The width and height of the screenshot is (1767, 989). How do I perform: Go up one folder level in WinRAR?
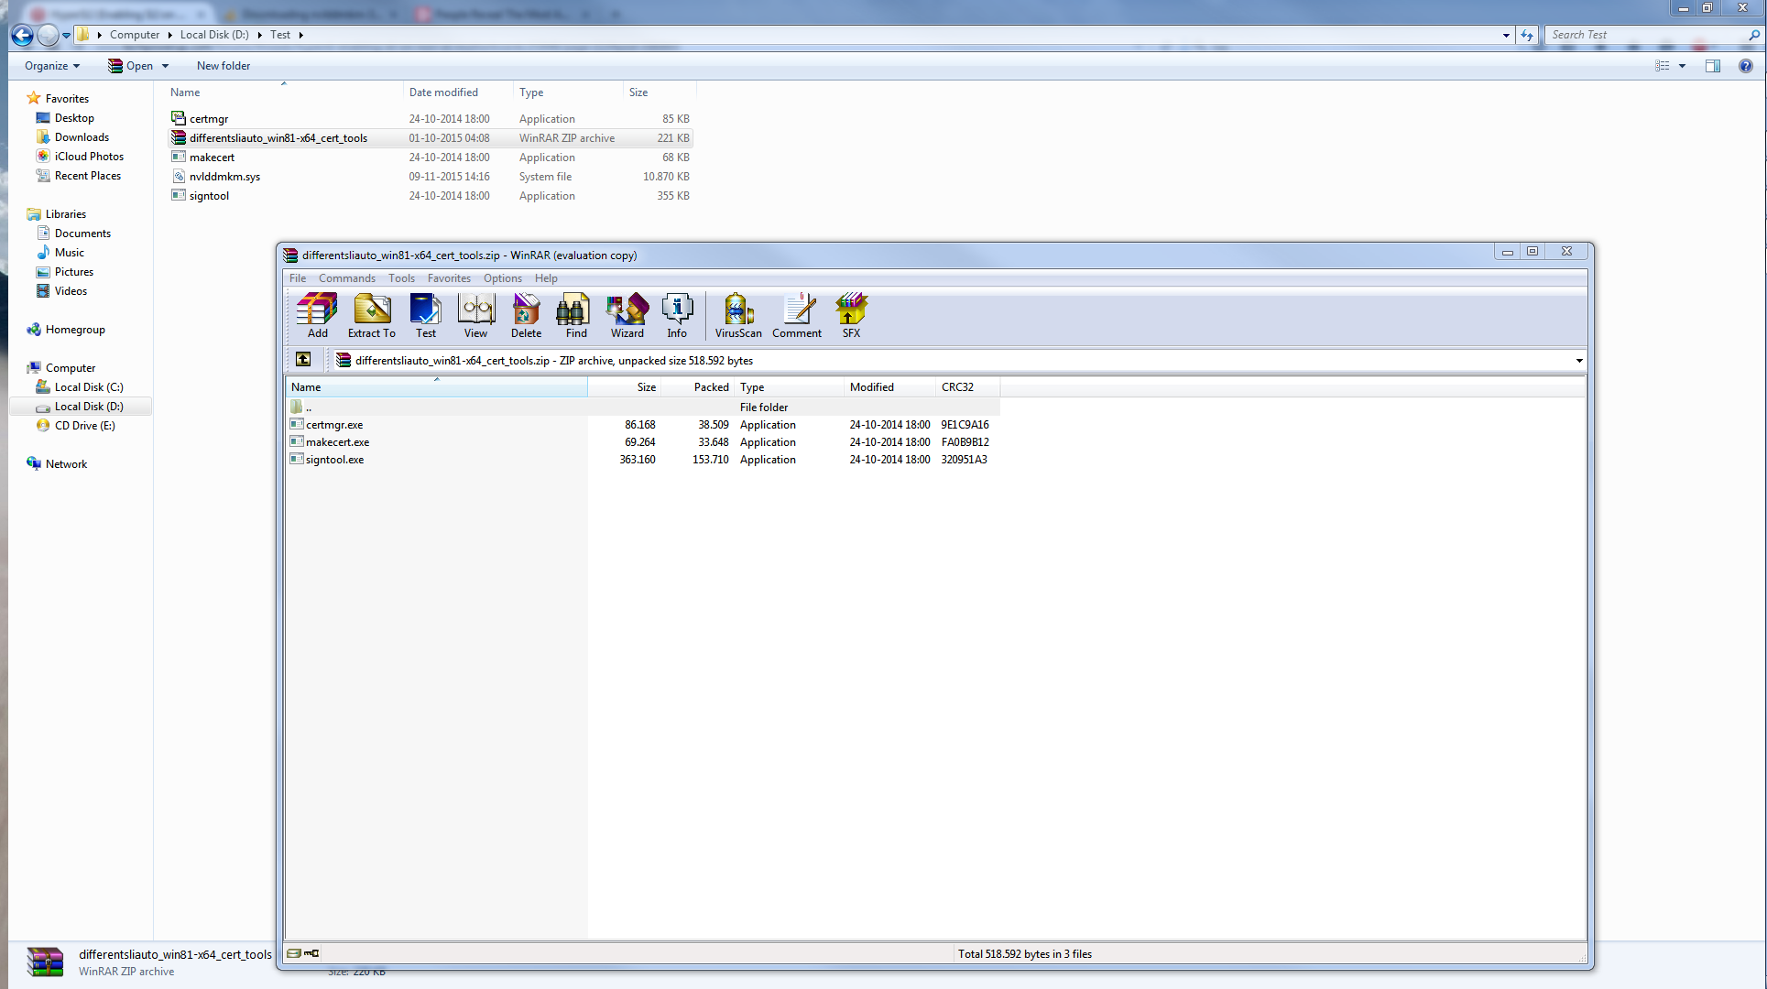point(303,360)
